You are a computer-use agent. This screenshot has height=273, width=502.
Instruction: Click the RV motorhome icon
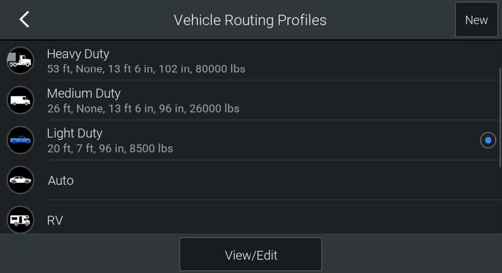20,220
